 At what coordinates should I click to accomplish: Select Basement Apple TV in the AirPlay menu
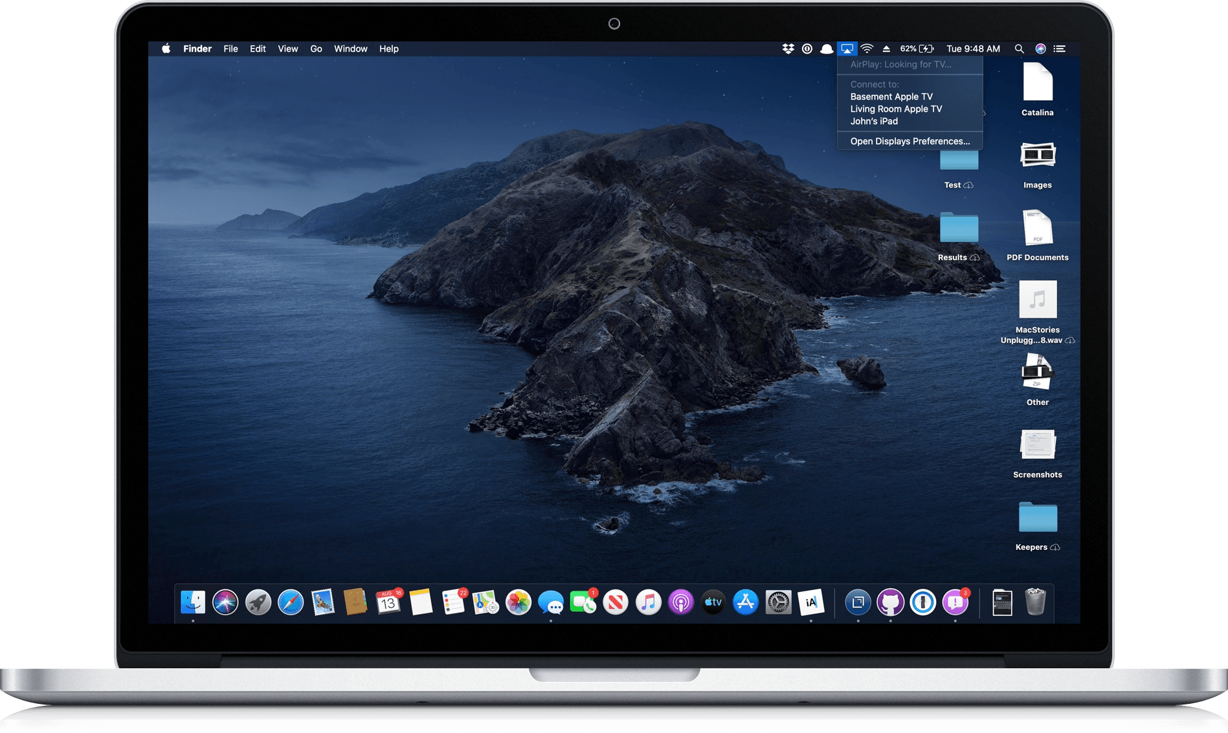click(x=891, y=96)
